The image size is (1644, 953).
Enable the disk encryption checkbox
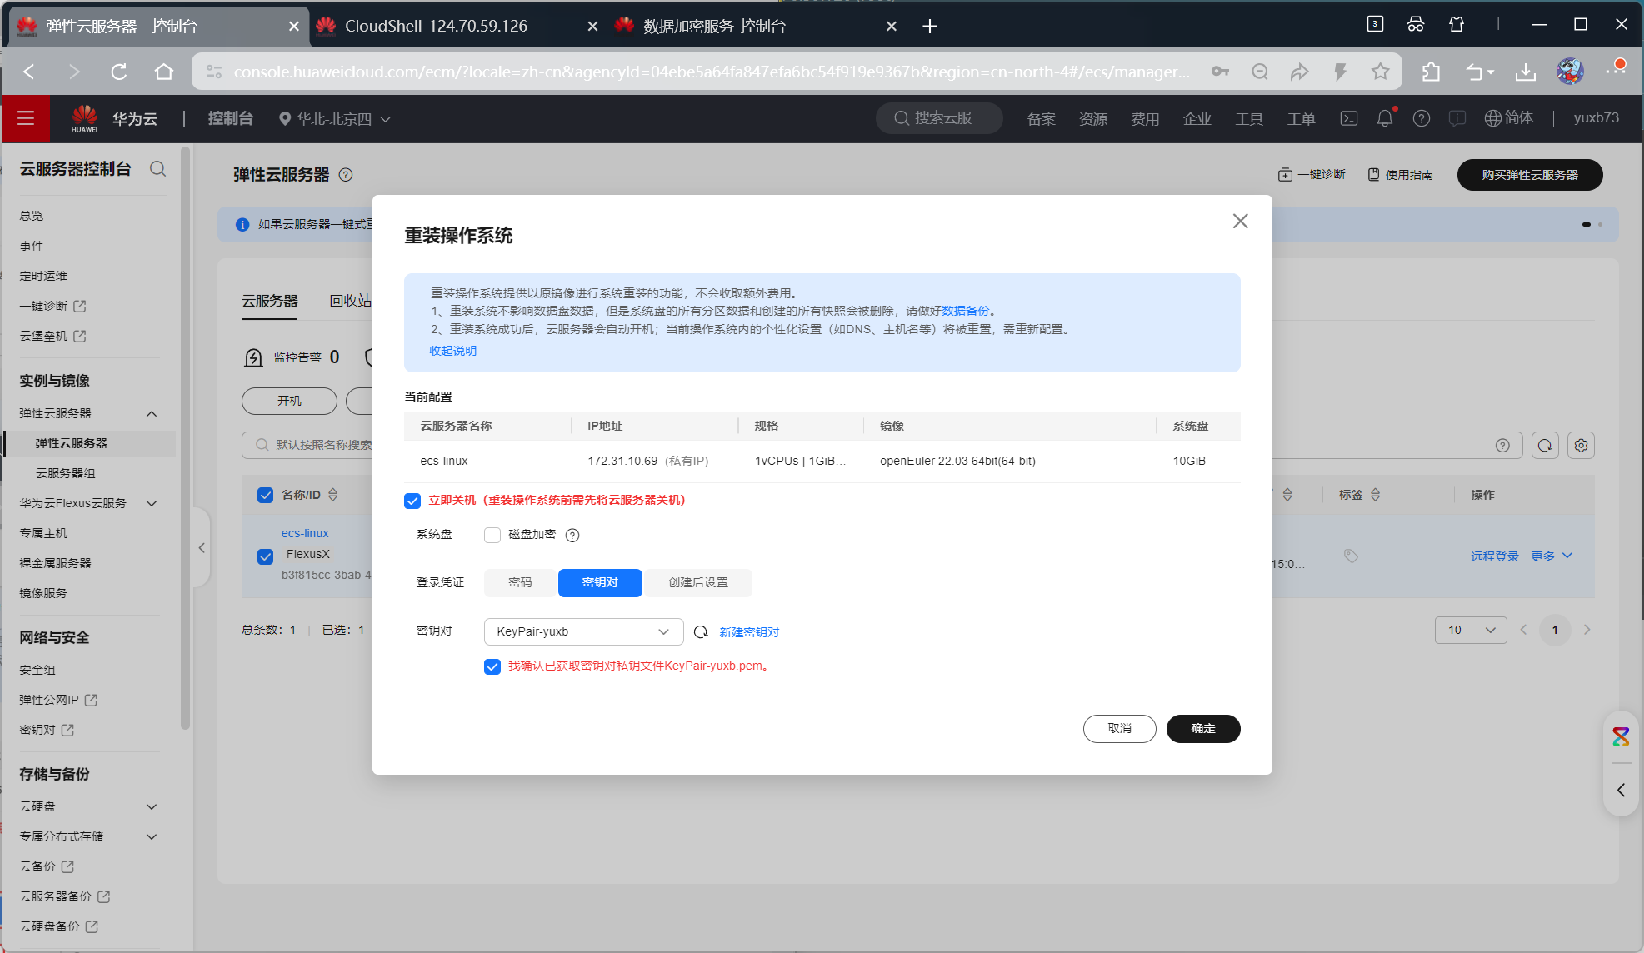click(492, 535)
